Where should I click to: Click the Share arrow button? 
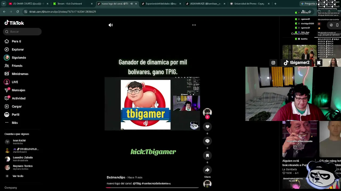pyautogui.click(x=207, y=170)
